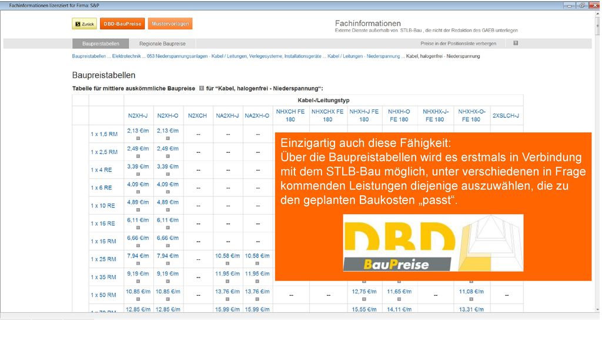Go to Elektrotechnik breadcrumb link

point(126,56)
